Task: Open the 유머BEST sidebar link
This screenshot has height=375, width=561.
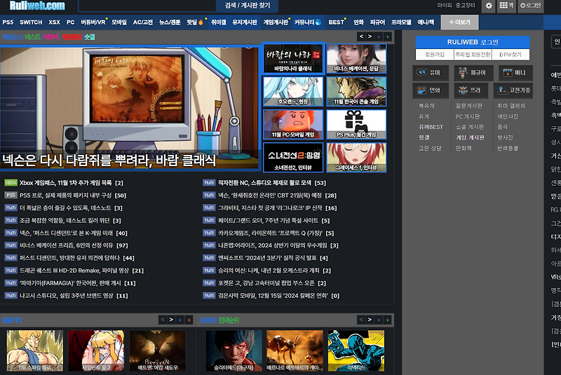Action: point(431,127)
